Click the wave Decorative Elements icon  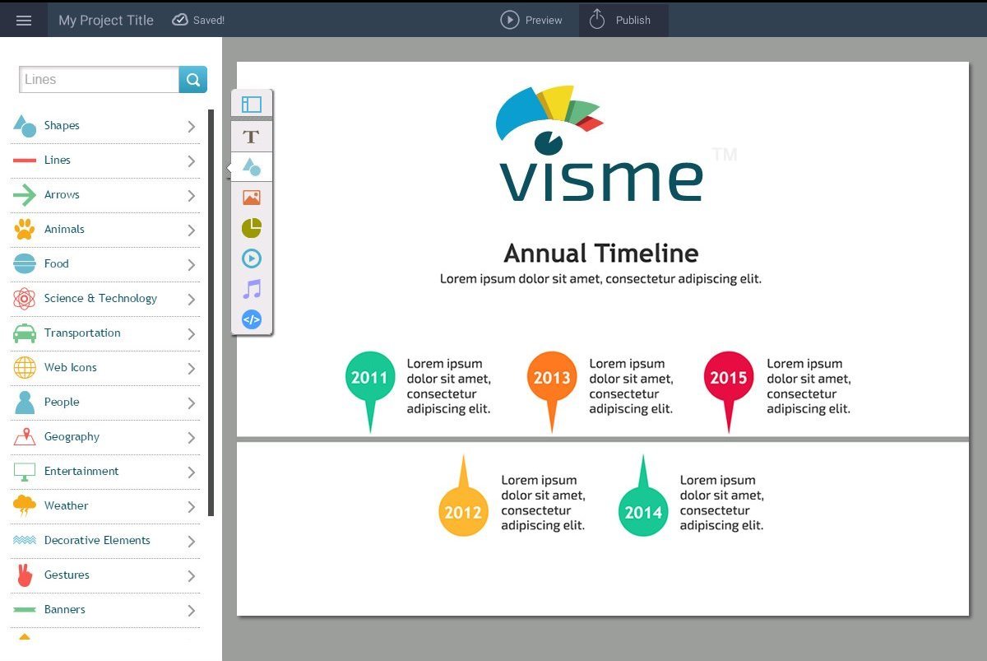coord(25,541)
